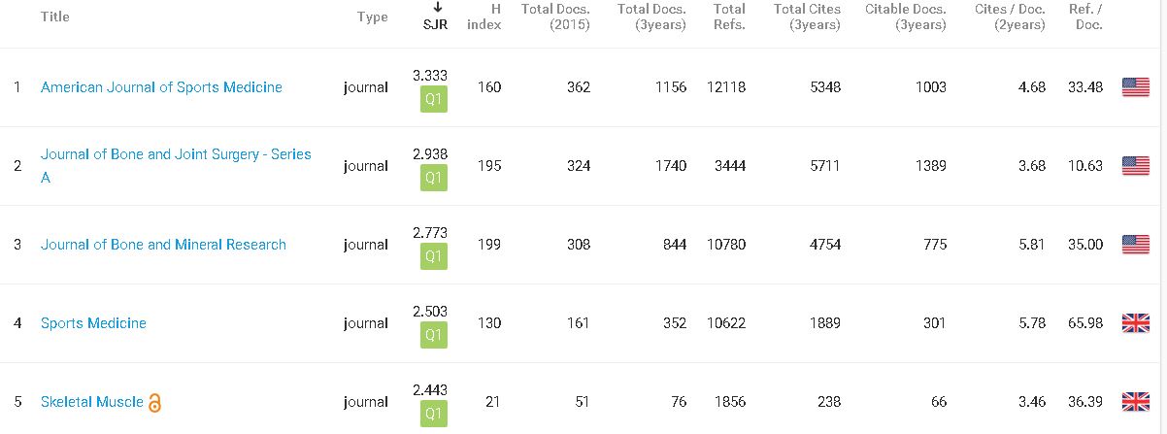Click the open access icon beside Skeletal Muscle
This screenshot has height=434, width=1167.
pos(154,402)
